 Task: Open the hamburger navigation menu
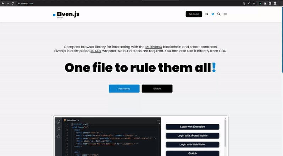click(225, 14)
